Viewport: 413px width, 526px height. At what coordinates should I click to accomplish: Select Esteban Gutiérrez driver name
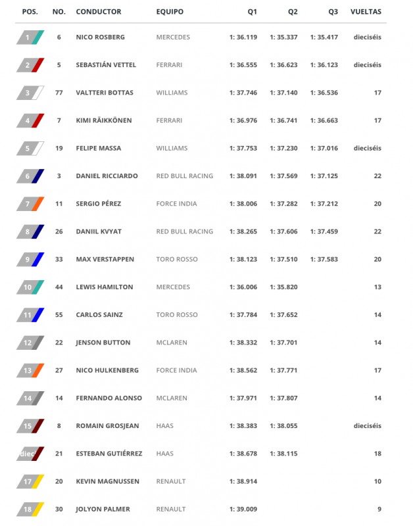click(x=109, y=454)
